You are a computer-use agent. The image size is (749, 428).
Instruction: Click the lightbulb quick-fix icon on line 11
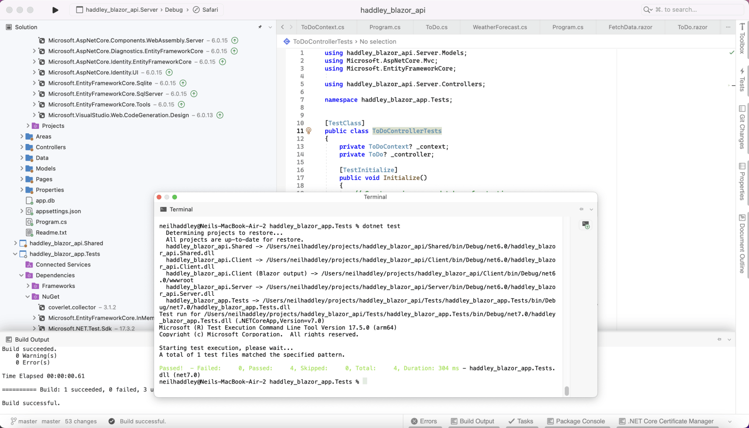pos(309,131)
